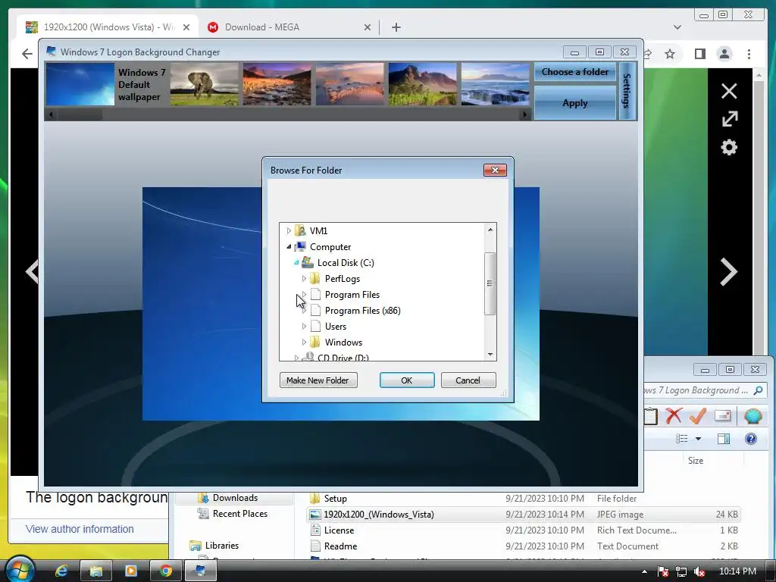Click folder tree scrollbar up arrow
The width and height of the screenshot is (776, 582).
pos(490,229)
